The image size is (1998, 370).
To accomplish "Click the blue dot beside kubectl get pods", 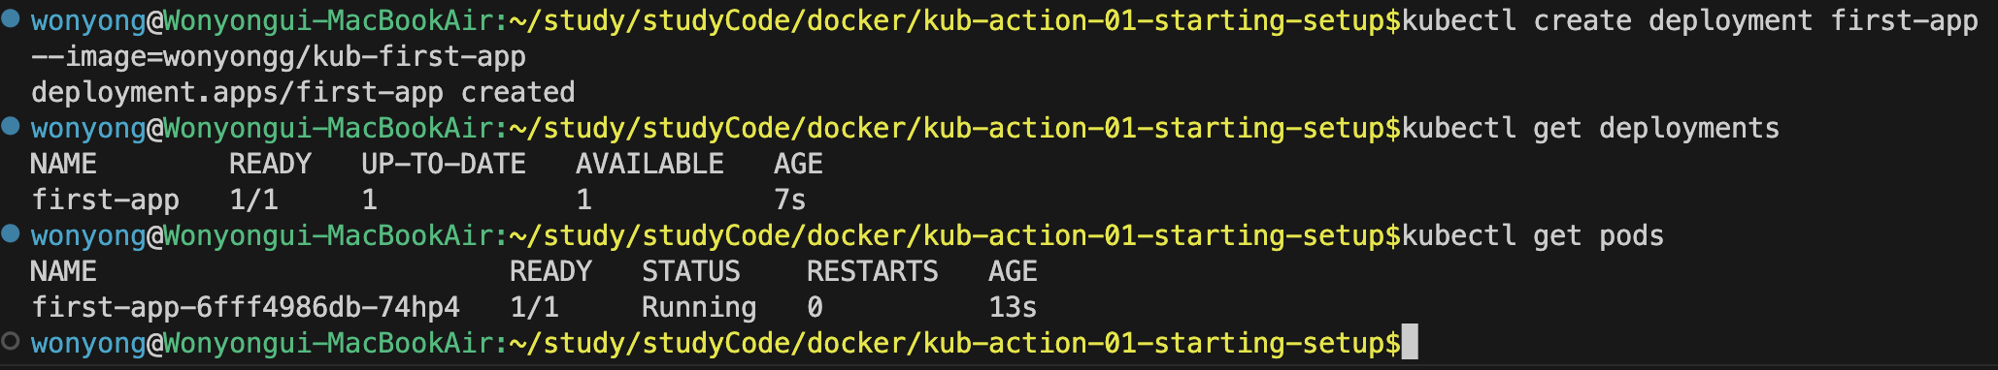I will coord(11,232).
